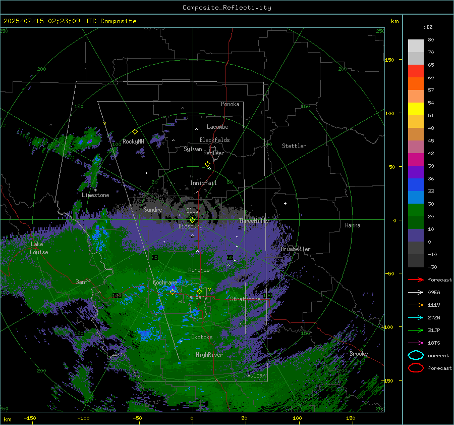
Task: Click the green 31JP arrow in legend
Action: [x=416, y=330]
